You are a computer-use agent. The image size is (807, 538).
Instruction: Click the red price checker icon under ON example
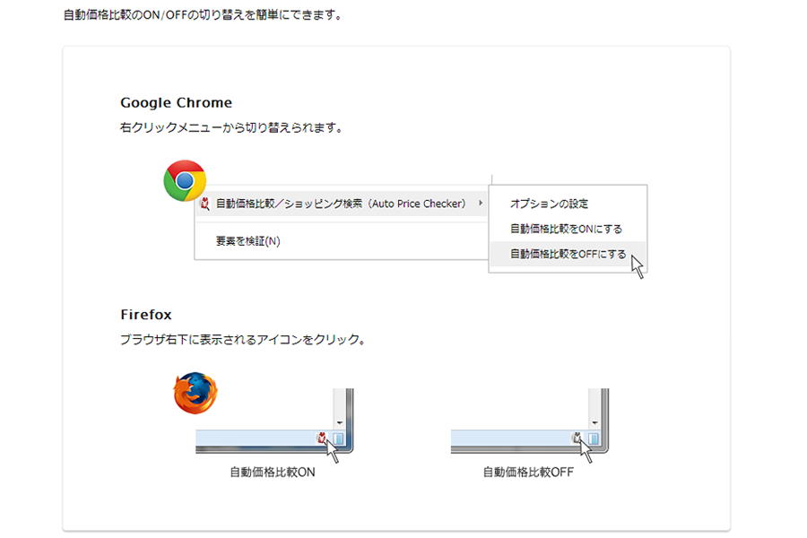point(322,438)
